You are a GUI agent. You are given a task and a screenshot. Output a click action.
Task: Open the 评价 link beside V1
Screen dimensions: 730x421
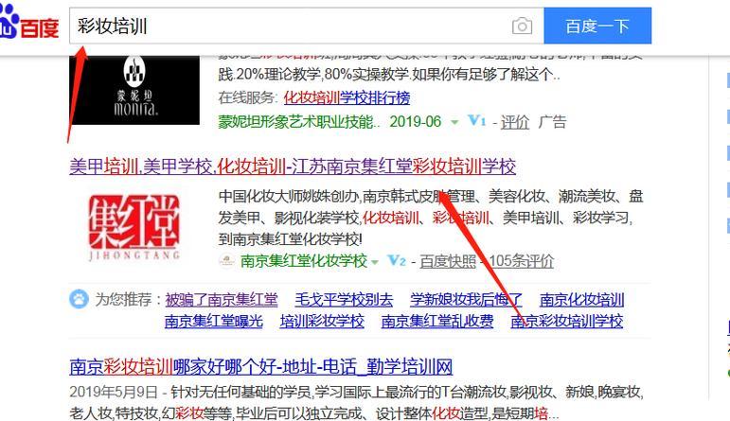[x=515, y=122]
